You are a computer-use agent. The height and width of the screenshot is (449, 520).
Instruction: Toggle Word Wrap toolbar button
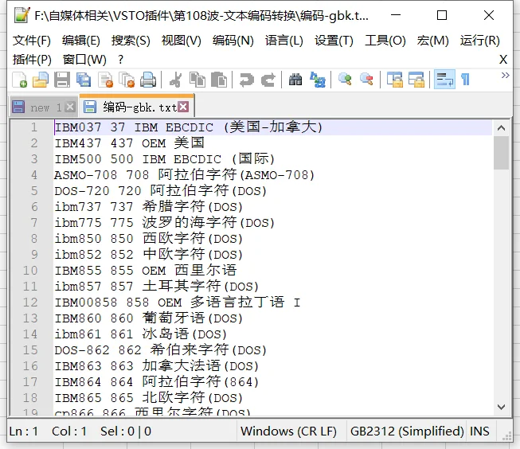(444, 80)
